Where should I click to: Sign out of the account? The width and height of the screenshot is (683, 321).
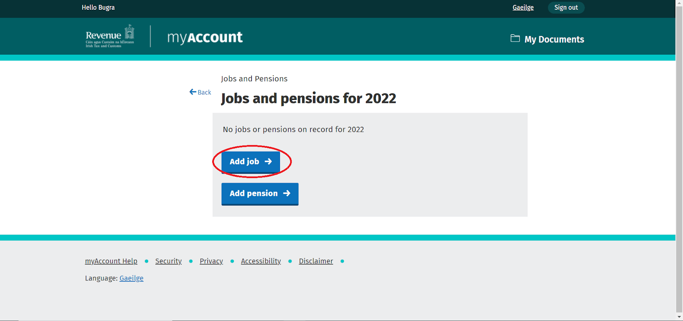(x=566, y=8)
